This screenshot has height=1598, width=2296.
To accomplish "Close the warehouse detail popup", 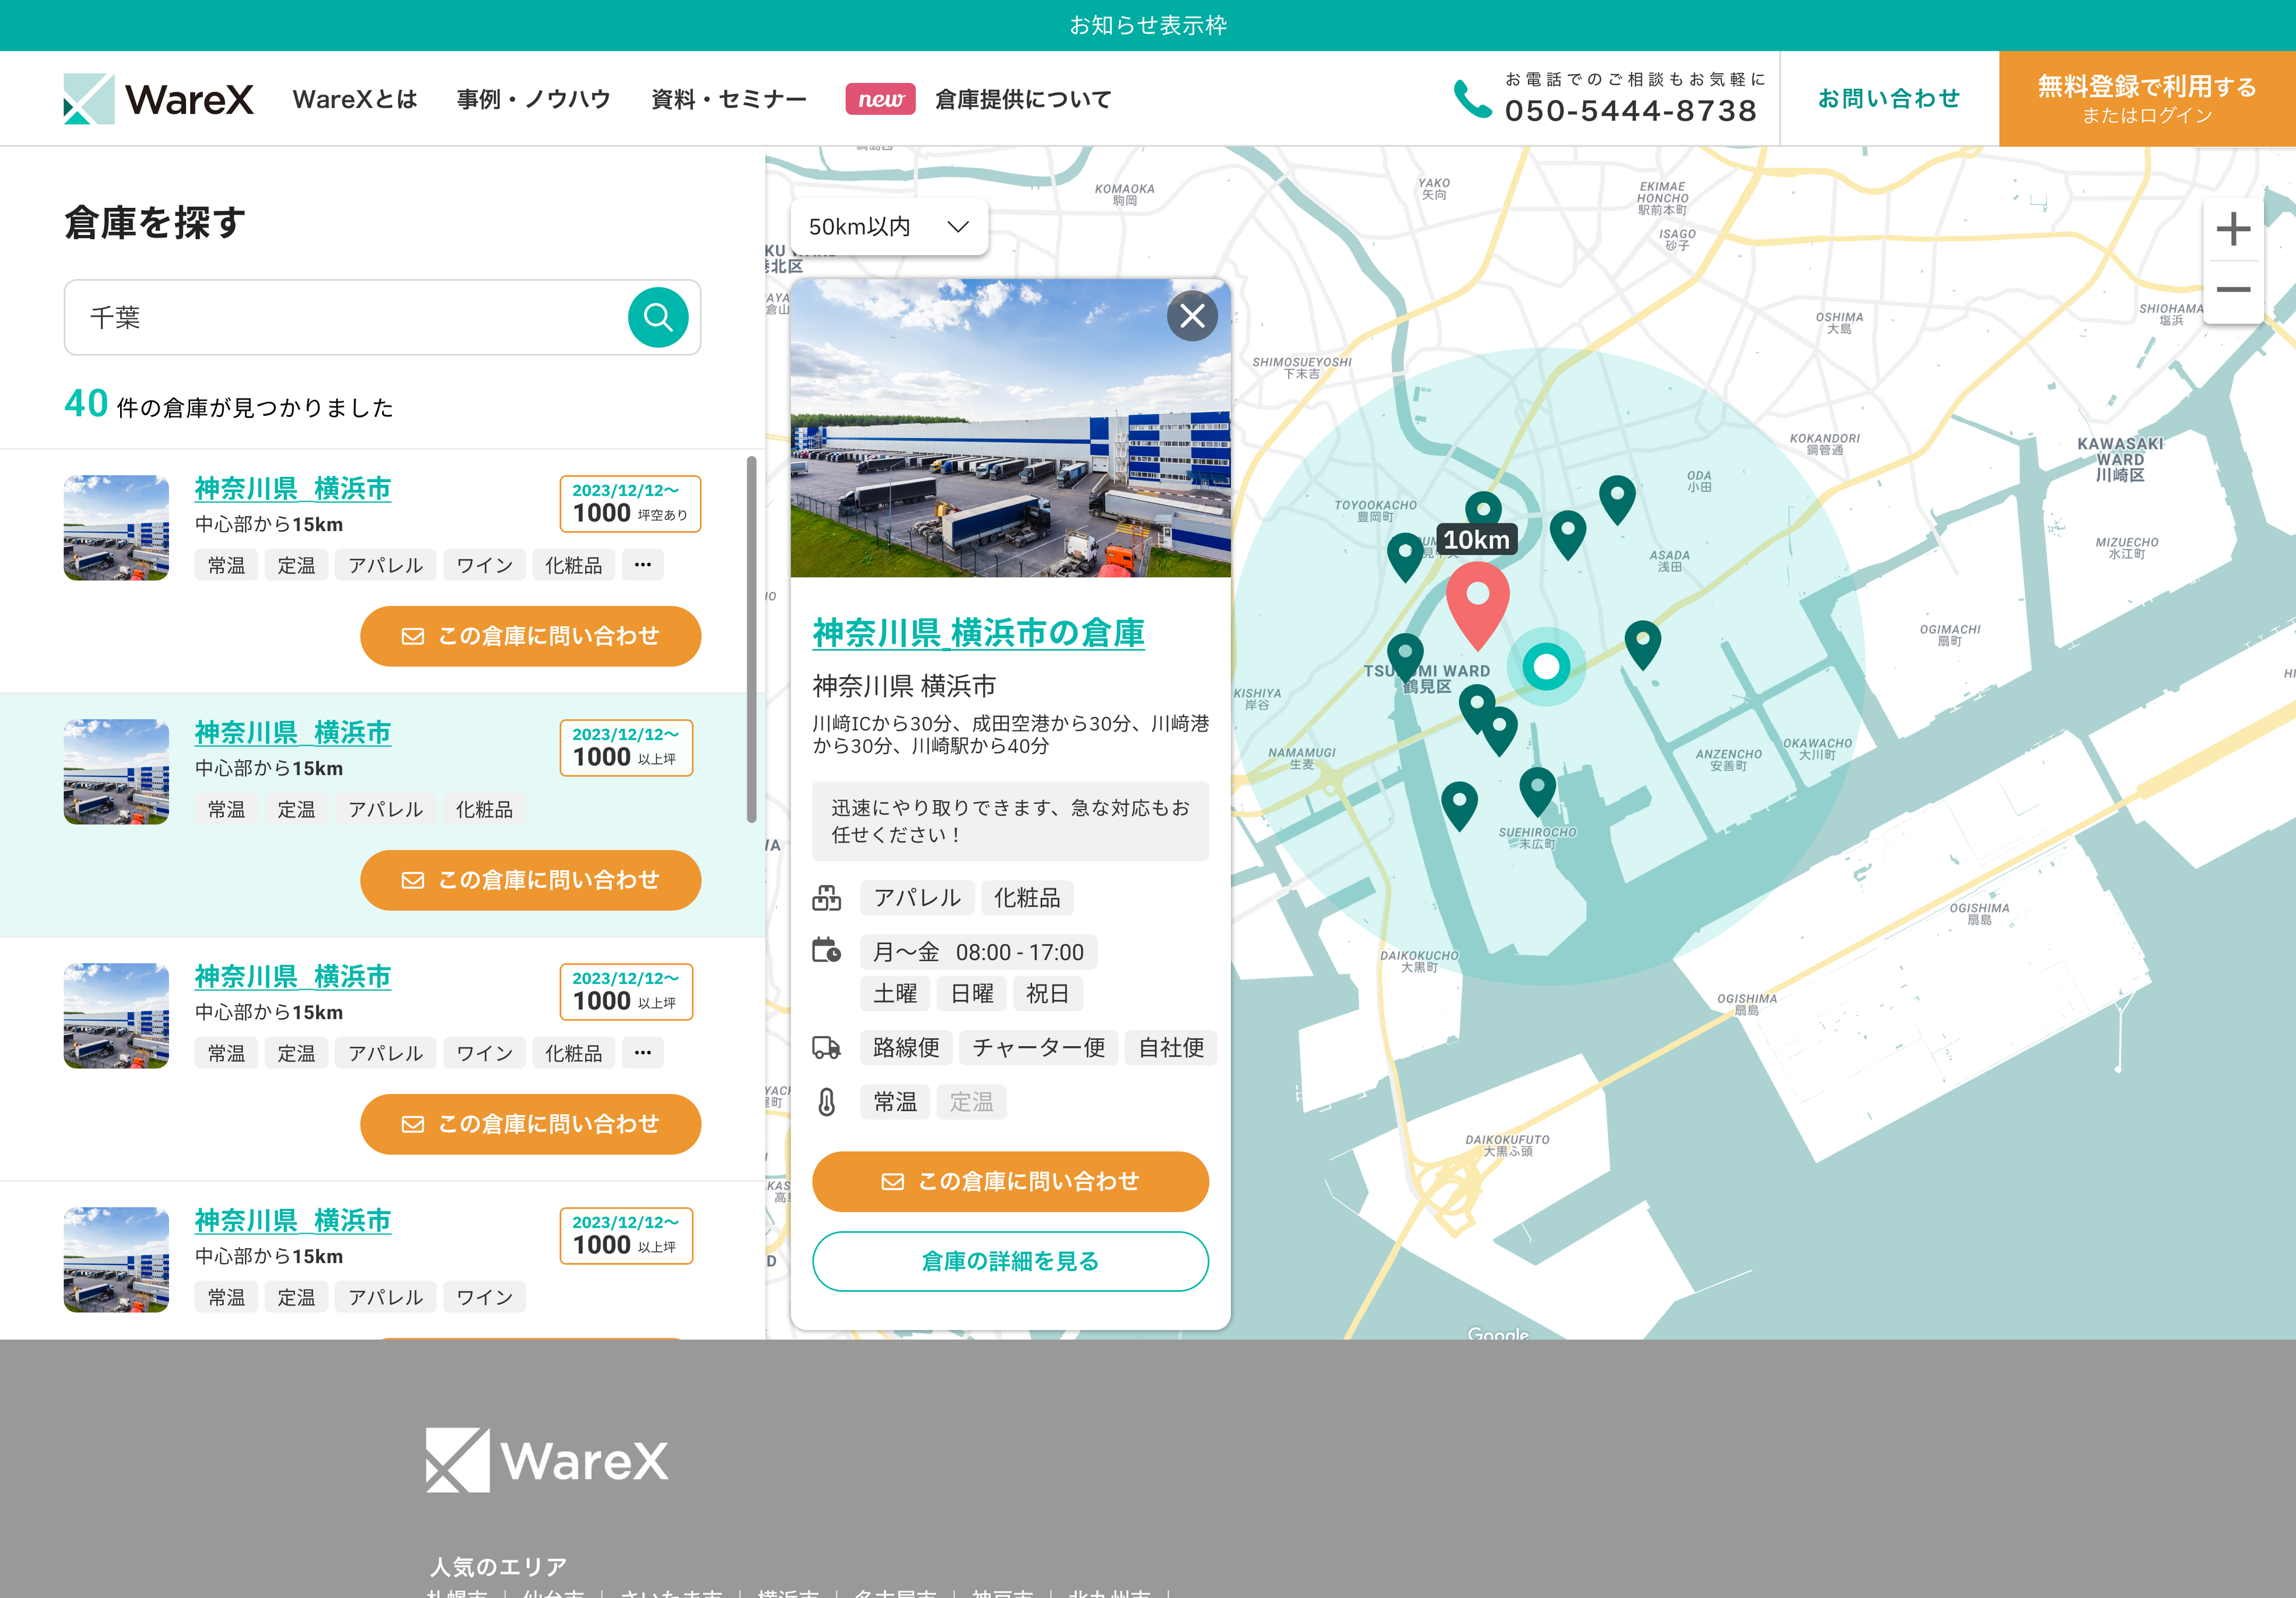I will 1191,316.
